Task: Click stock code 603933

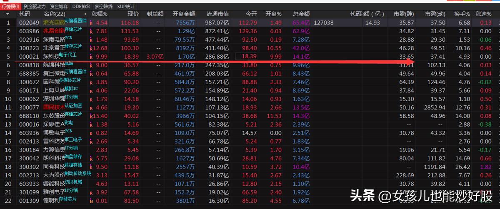Action: [29, 184]
